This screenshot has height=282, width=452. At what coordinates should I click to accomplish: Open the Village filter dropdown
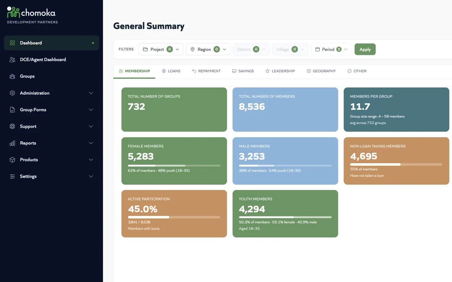click(x=290, y=49)
